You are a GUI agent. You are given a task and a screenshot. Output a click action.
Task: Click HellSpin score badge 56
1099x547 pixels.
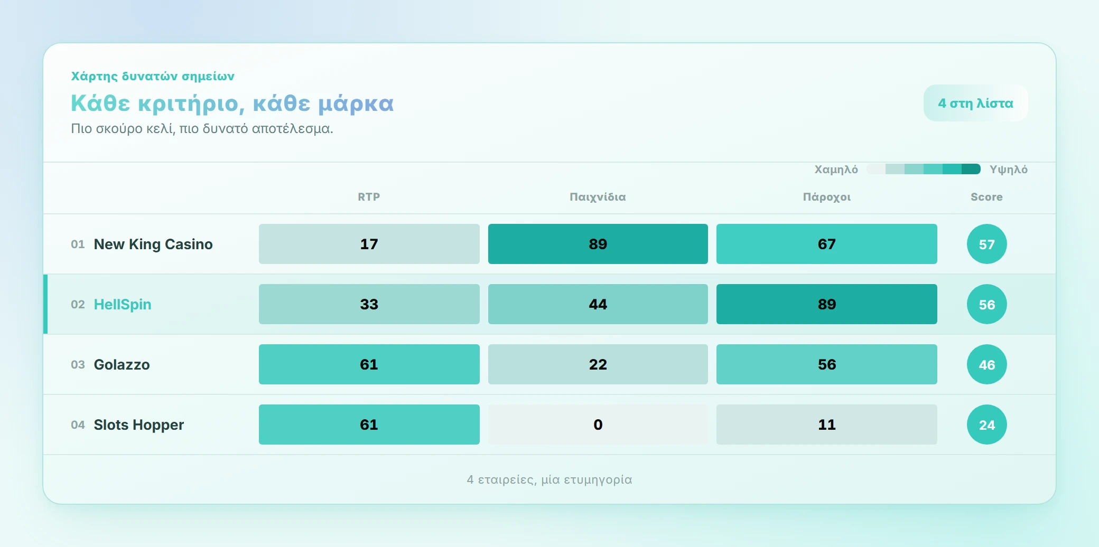pyautogui.click(x=987, y=304)
